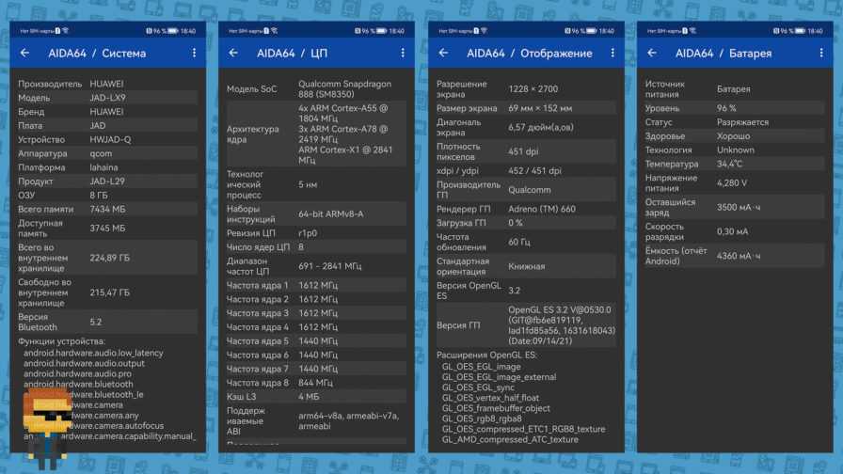843x474 pixels.
Task: Open the overflow menu on the ЦП screen
Action: pyautogui.click(x=404, y=54)
